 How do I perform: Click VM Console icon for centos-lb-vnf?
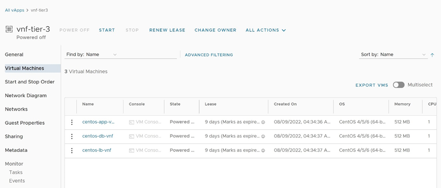131,150
